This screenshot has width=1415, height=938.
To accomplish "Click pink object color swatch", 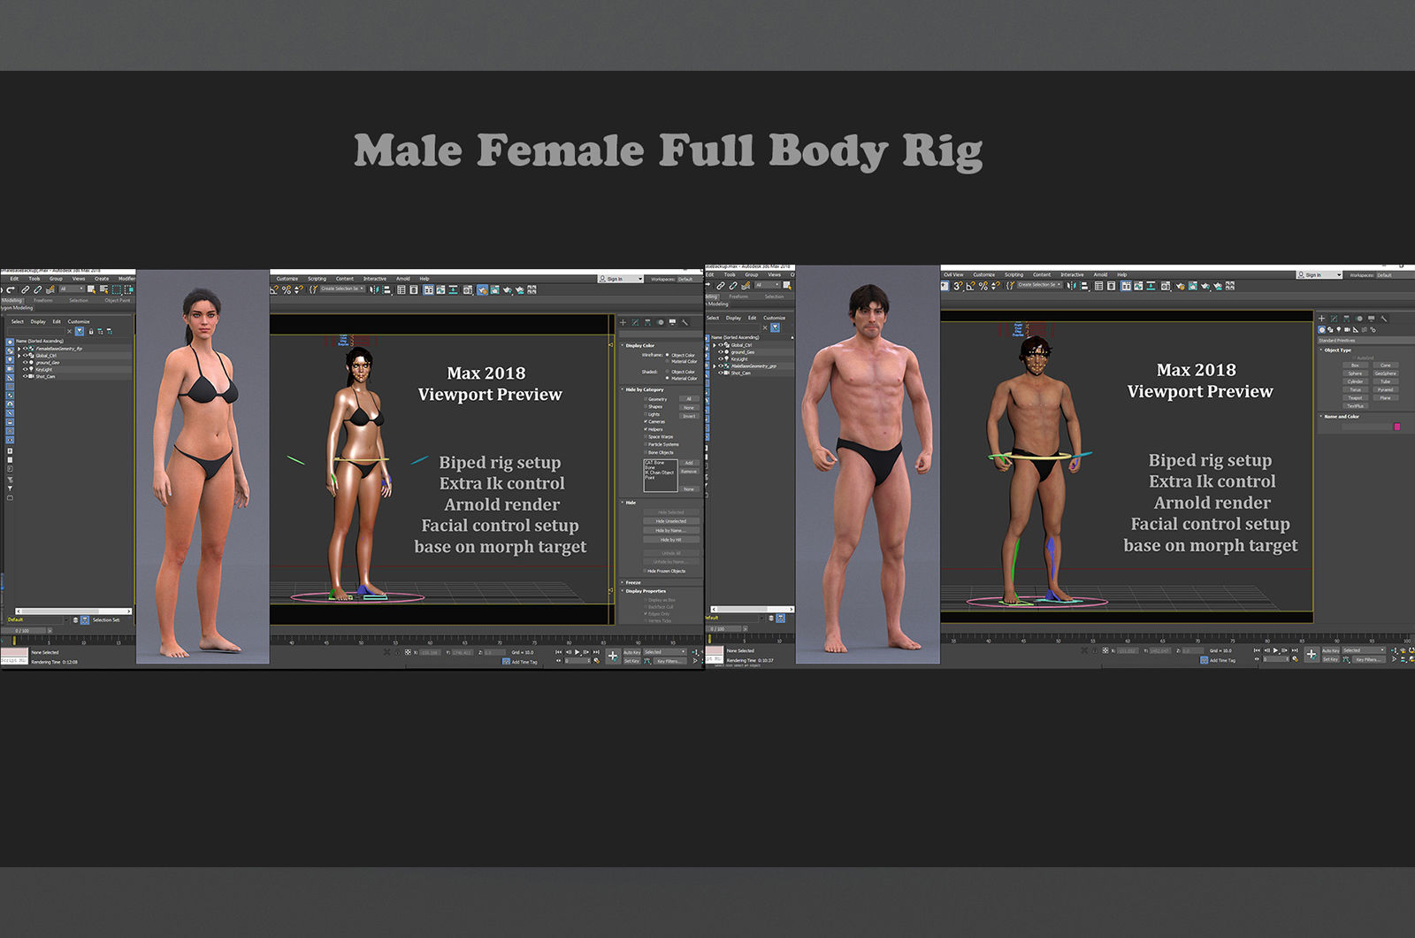I will tap(1397, 427).
